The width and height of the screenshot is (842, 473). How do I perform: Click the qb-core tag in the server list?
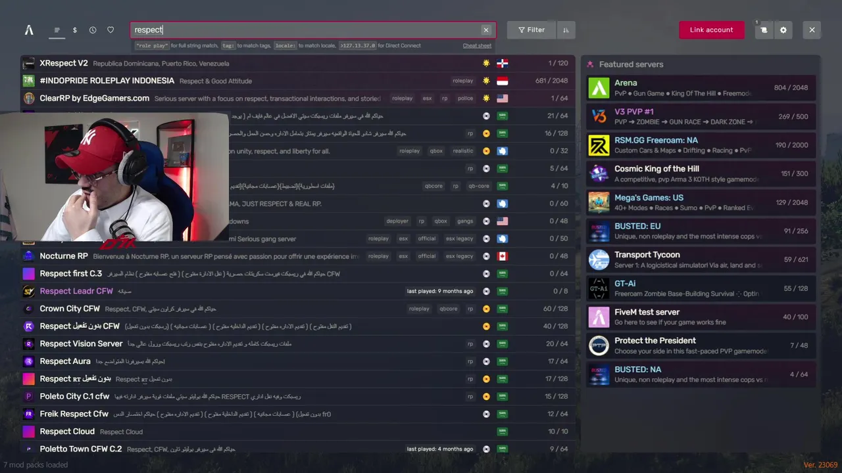(479, 186)
